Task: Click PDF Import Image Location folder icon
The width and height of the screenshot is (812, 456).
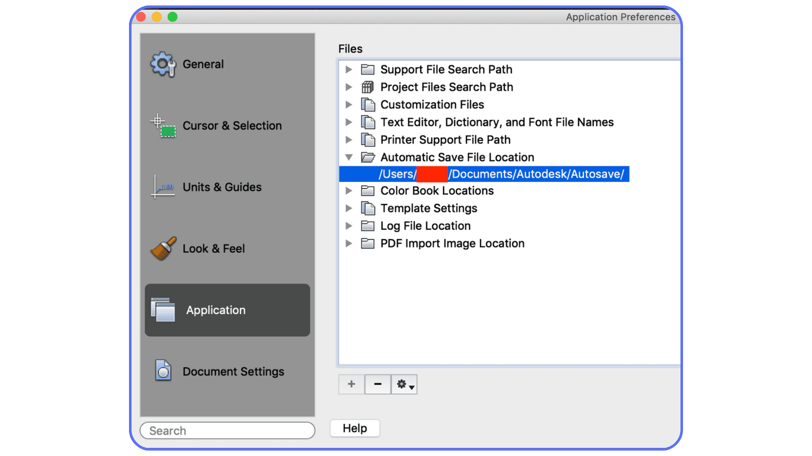Action: 368,244
